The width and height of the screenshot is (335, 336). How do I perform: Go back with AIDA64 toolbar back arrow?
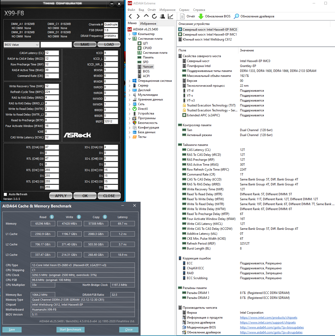coord(130,16)
